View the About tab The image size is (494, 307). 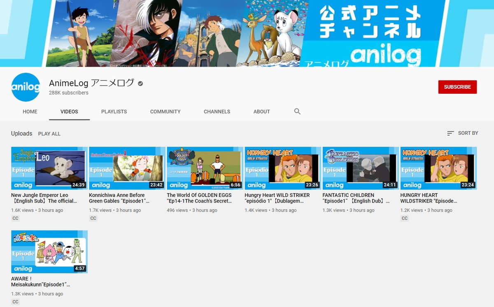(261, 111)
